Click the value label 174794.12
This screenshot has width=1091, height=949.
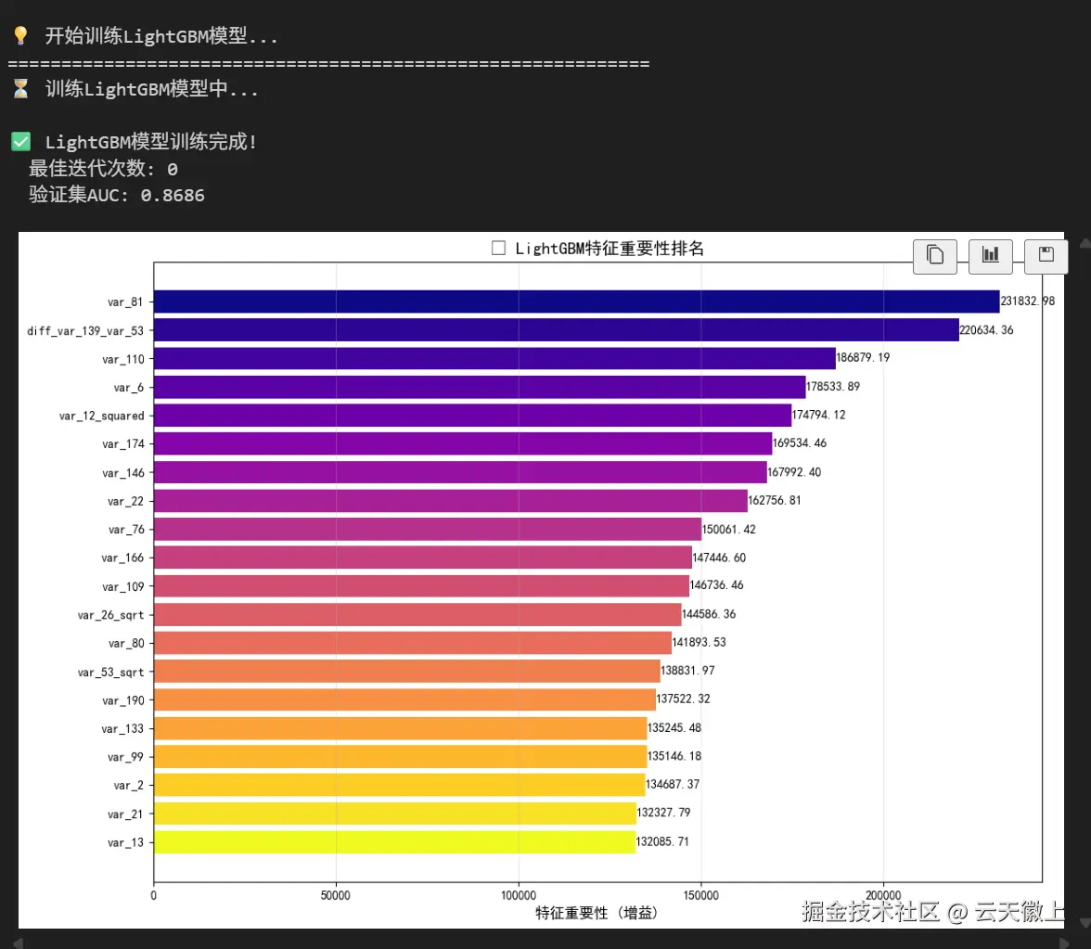(818, 415)
